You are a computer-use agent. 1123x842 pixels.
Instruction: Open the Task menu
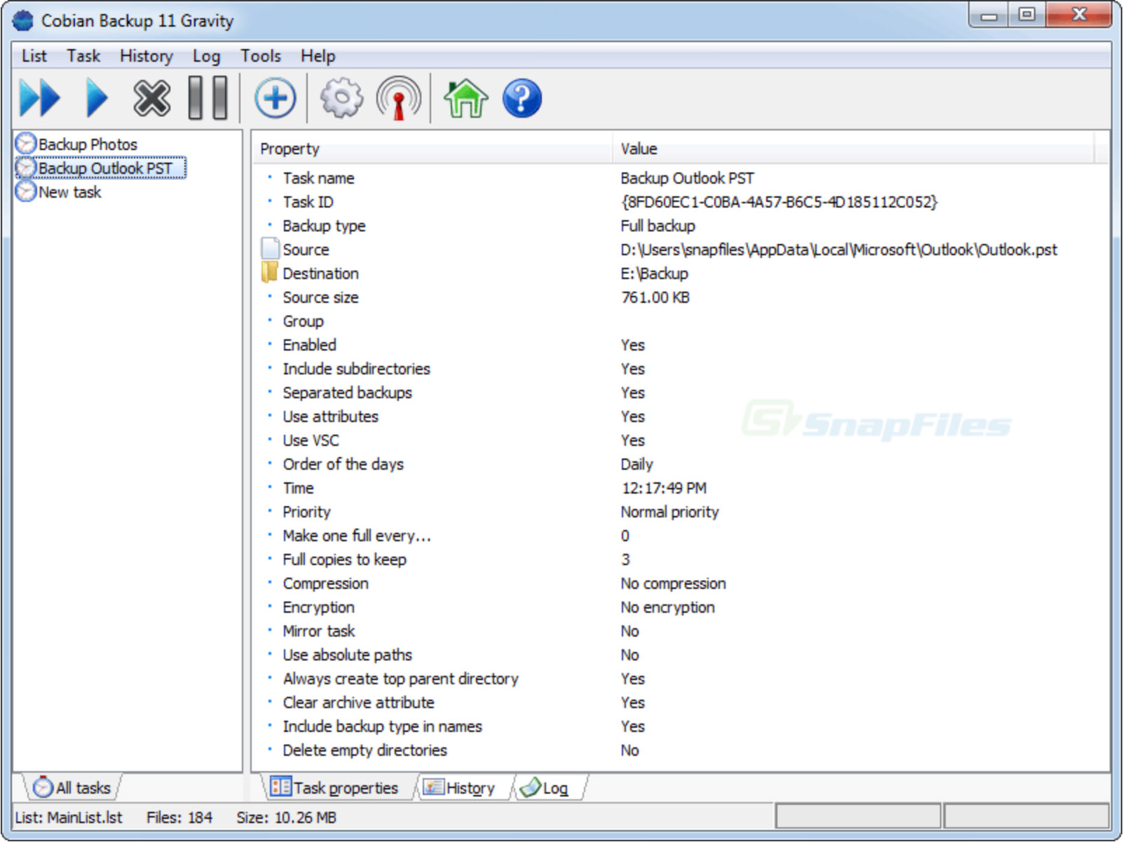pos(83,56)
